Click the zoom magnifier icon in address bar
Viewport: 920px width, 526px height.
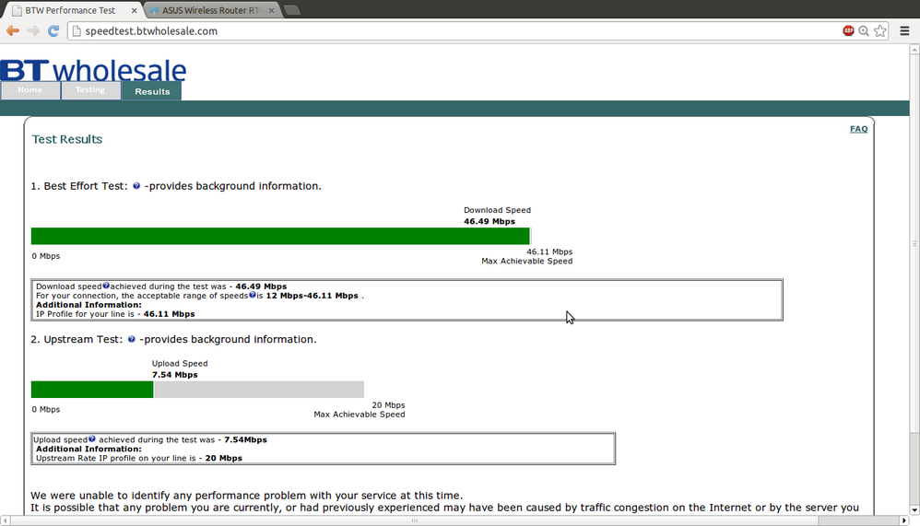click(864, 31)
